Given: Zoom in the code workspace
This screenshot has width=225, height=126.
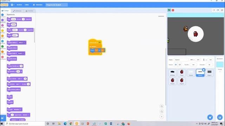Looking at the screenshot, I should (x=162, y=106).
